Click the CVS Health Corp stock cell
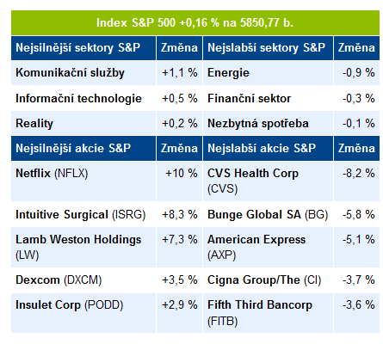Image resolution: width=383 pixels, height=344 pixels. [x=268, y=181]
